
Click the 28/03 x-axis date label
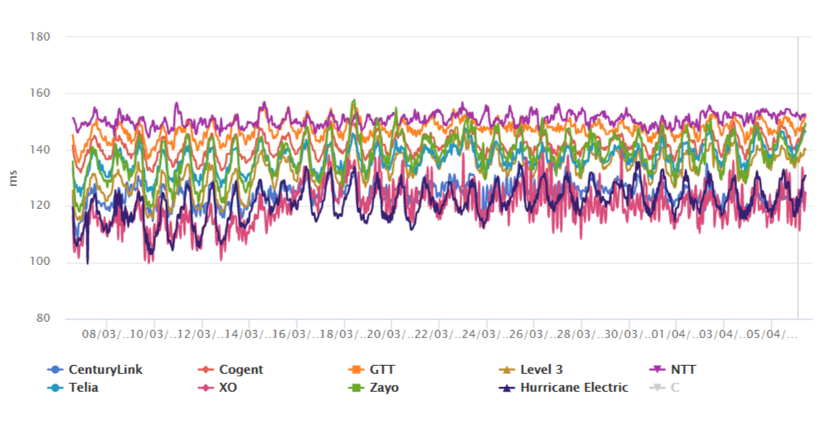coord(580,334)
